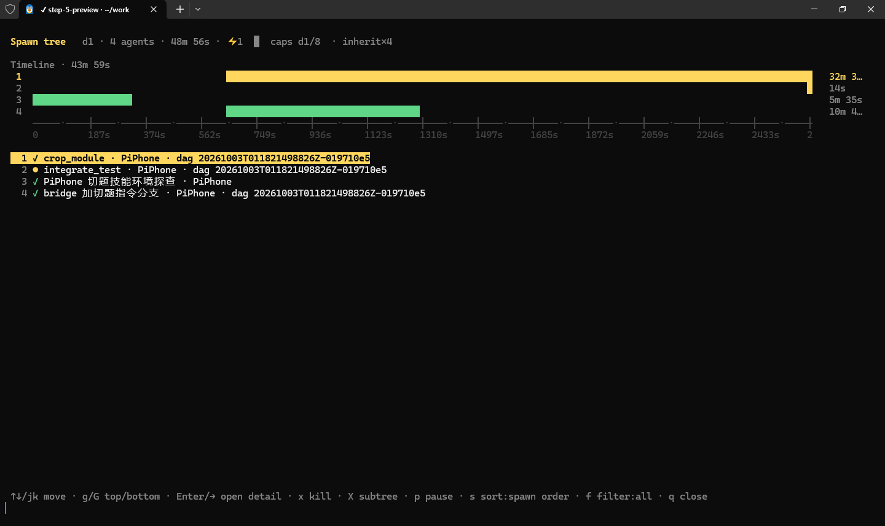Click the checkmark status of crop_module row
The image size is (885, 526).
(x=36, y=158)
